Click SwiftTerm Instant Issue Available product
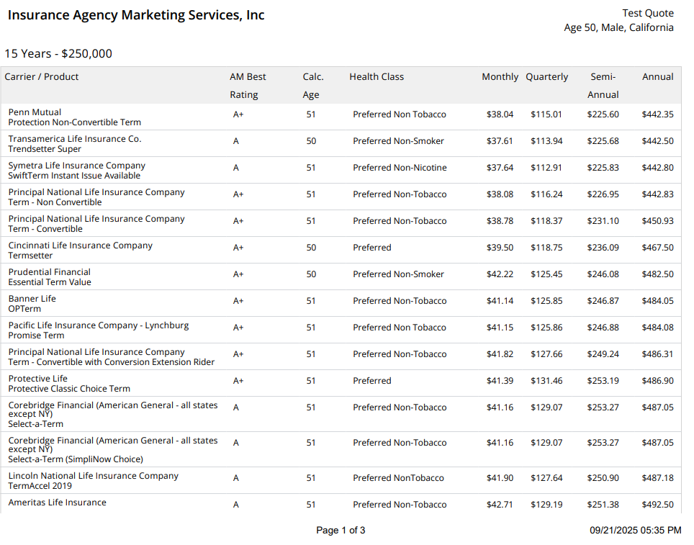This screenshot has height=545, width=694. click(74, 176)
